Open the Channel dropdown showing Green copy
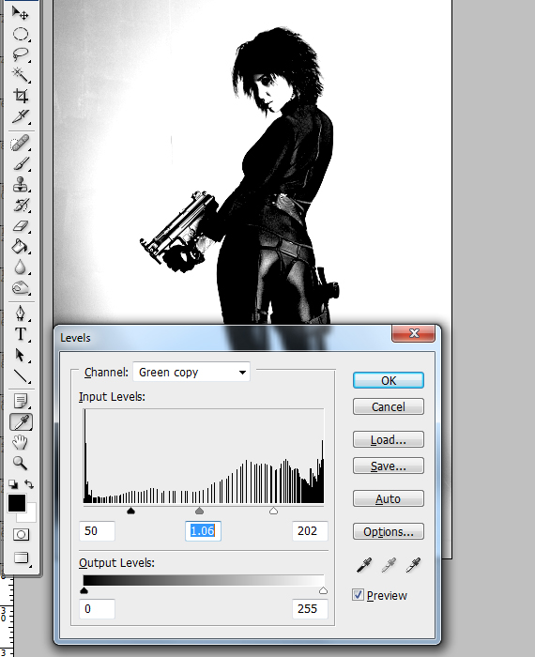Screen dimensions: 535x657 (x=191, y=372)
